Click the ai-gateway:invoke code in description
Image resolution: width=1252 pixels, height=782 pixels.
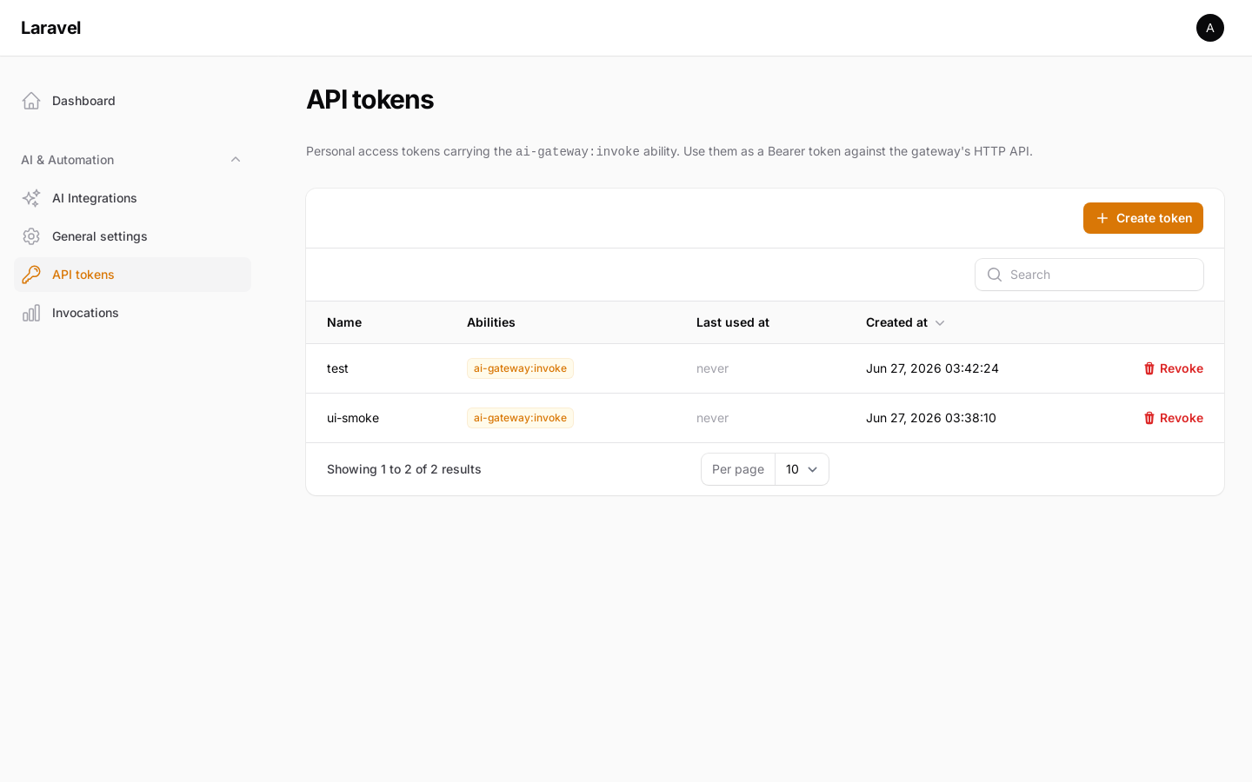577,151
